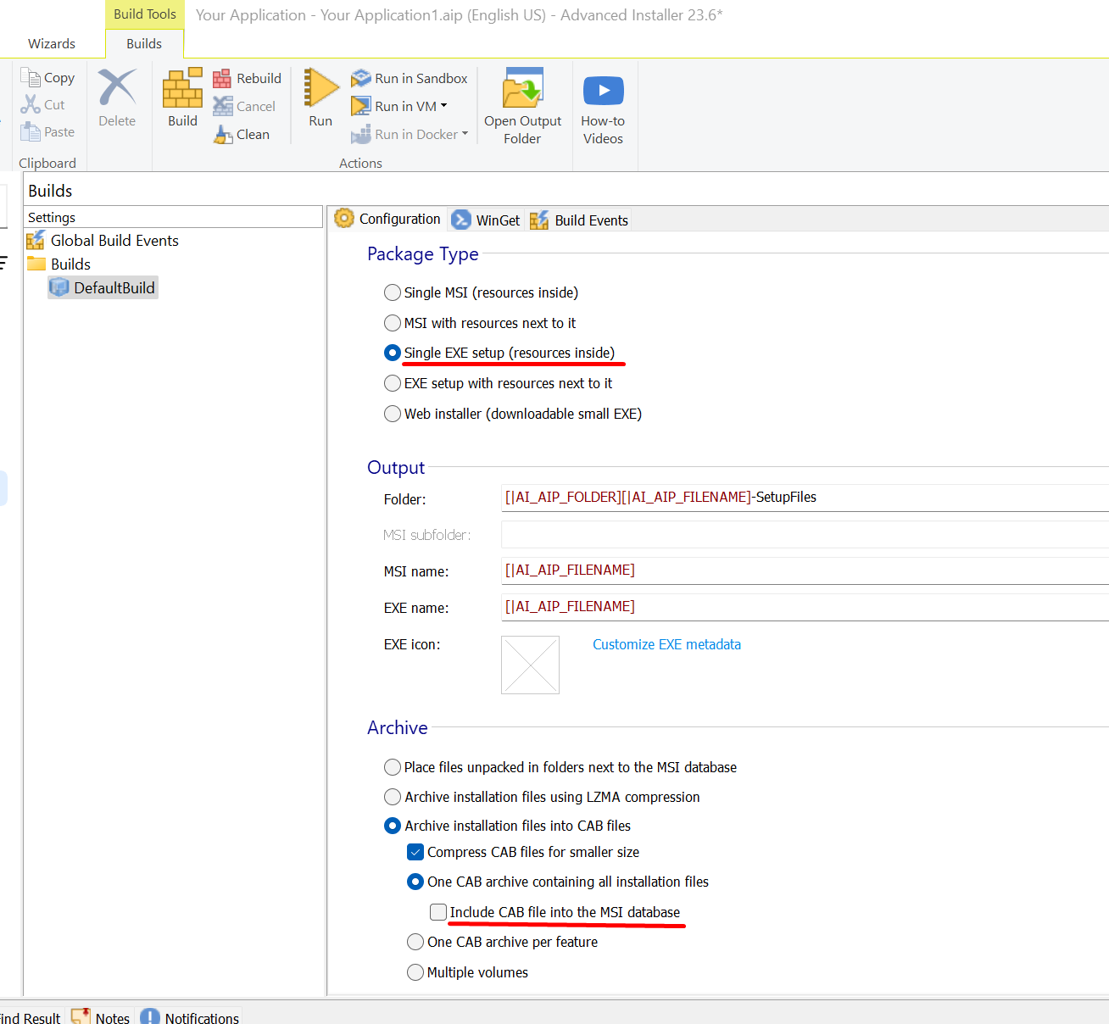Click the Global Build Events icon

tap(36, 241)
